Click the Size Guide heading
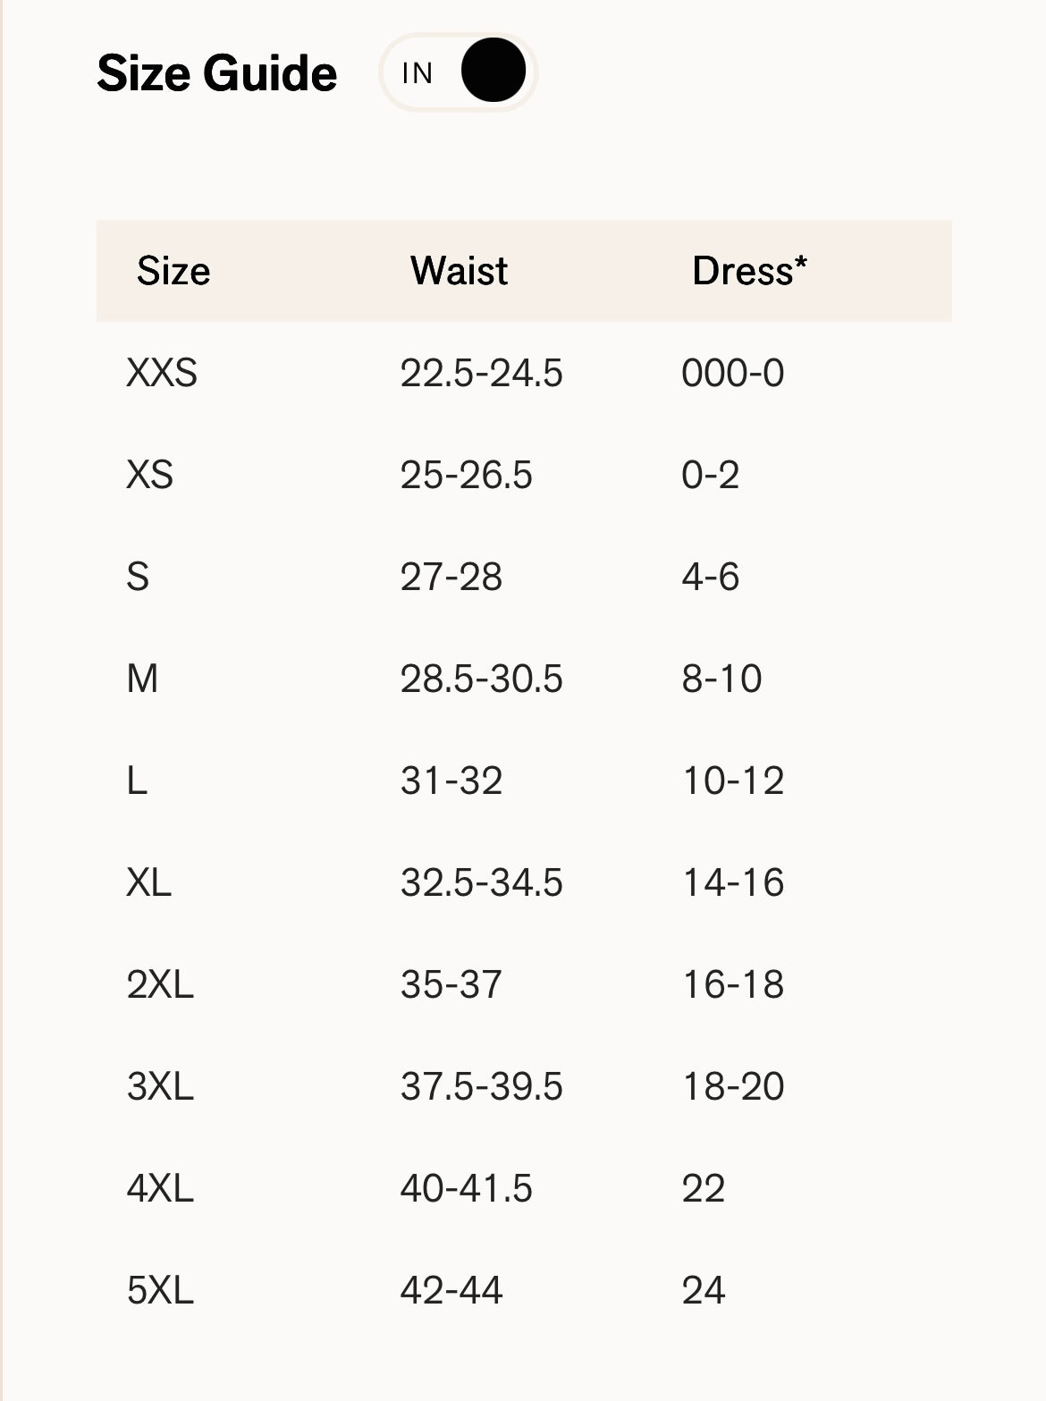The image size is (1046, 1401). [x=218, y=73]
